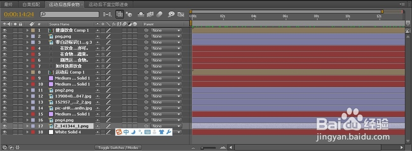Click the Label tag column header icon
This screenshot has height=151, width=412.
click(x=32, y=24)
